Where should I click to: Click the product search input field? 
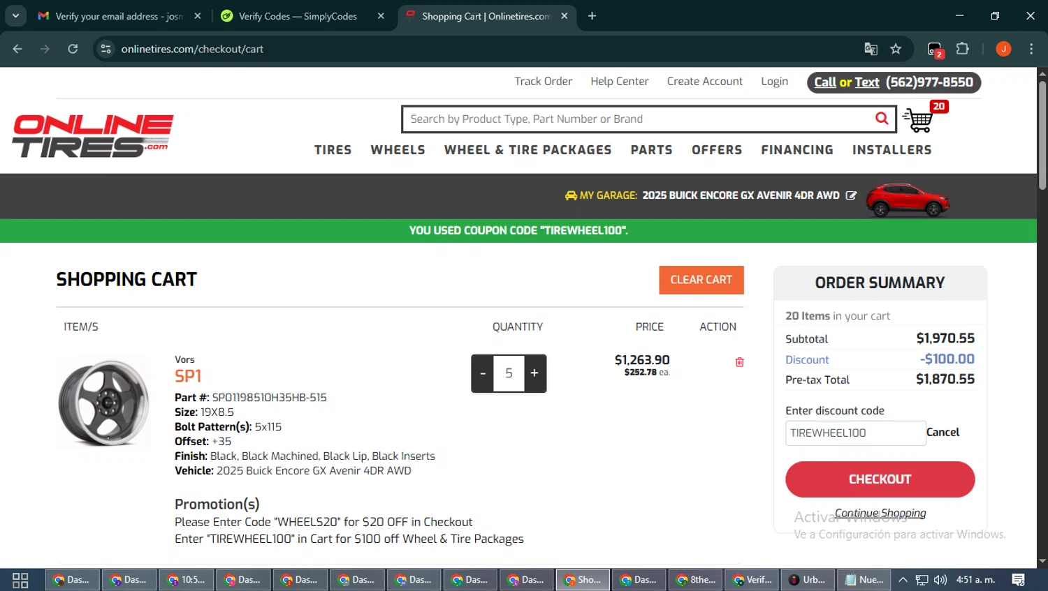639,119
